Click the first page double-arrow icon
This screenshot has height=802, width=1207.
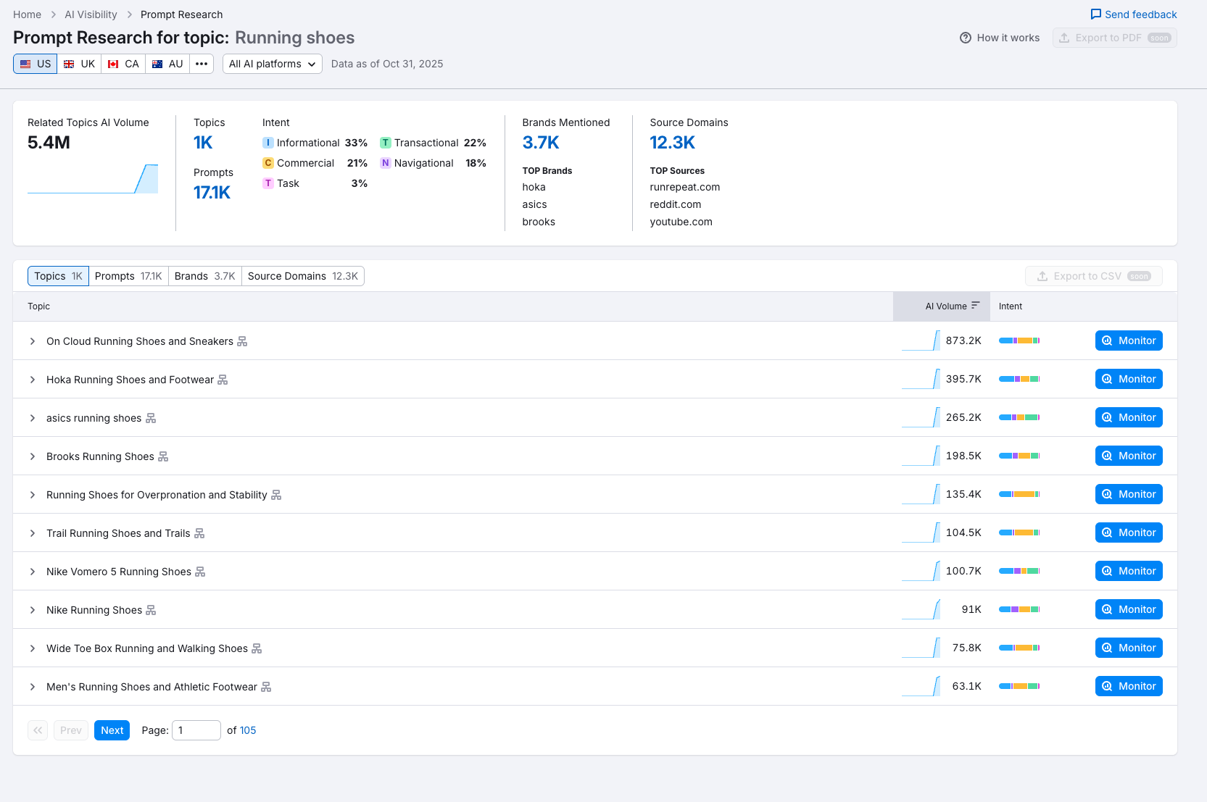tap(38, 730)
